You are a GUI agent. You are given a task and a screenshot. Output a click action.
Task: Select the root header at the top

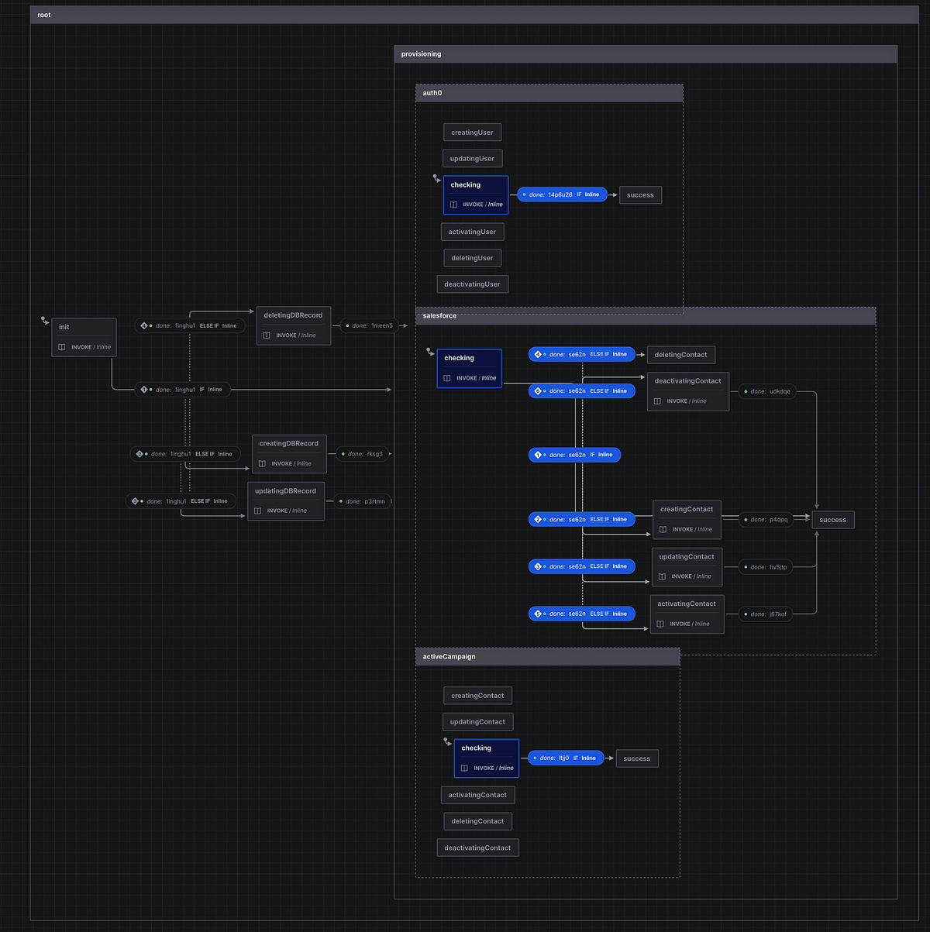coord(44,14)
